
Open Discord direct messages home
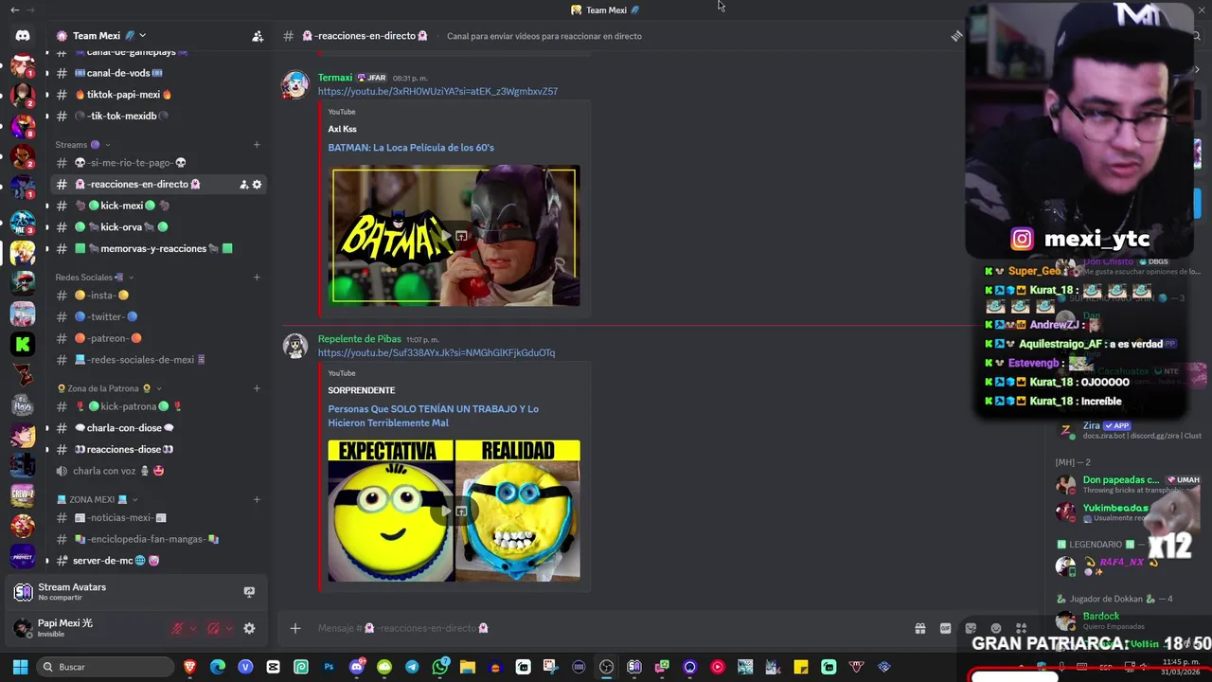coord(23,35)
